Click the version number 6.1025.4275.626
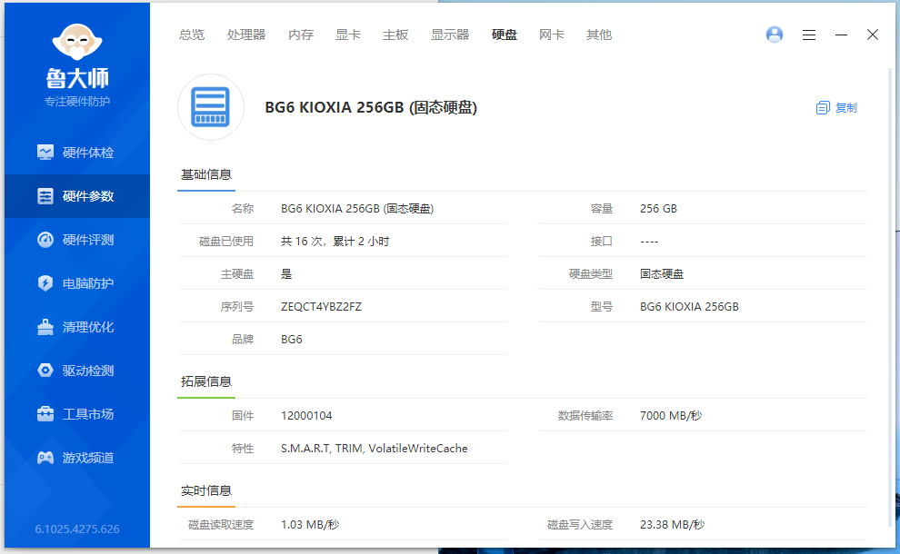900x554 pixels. click(76, 529)
